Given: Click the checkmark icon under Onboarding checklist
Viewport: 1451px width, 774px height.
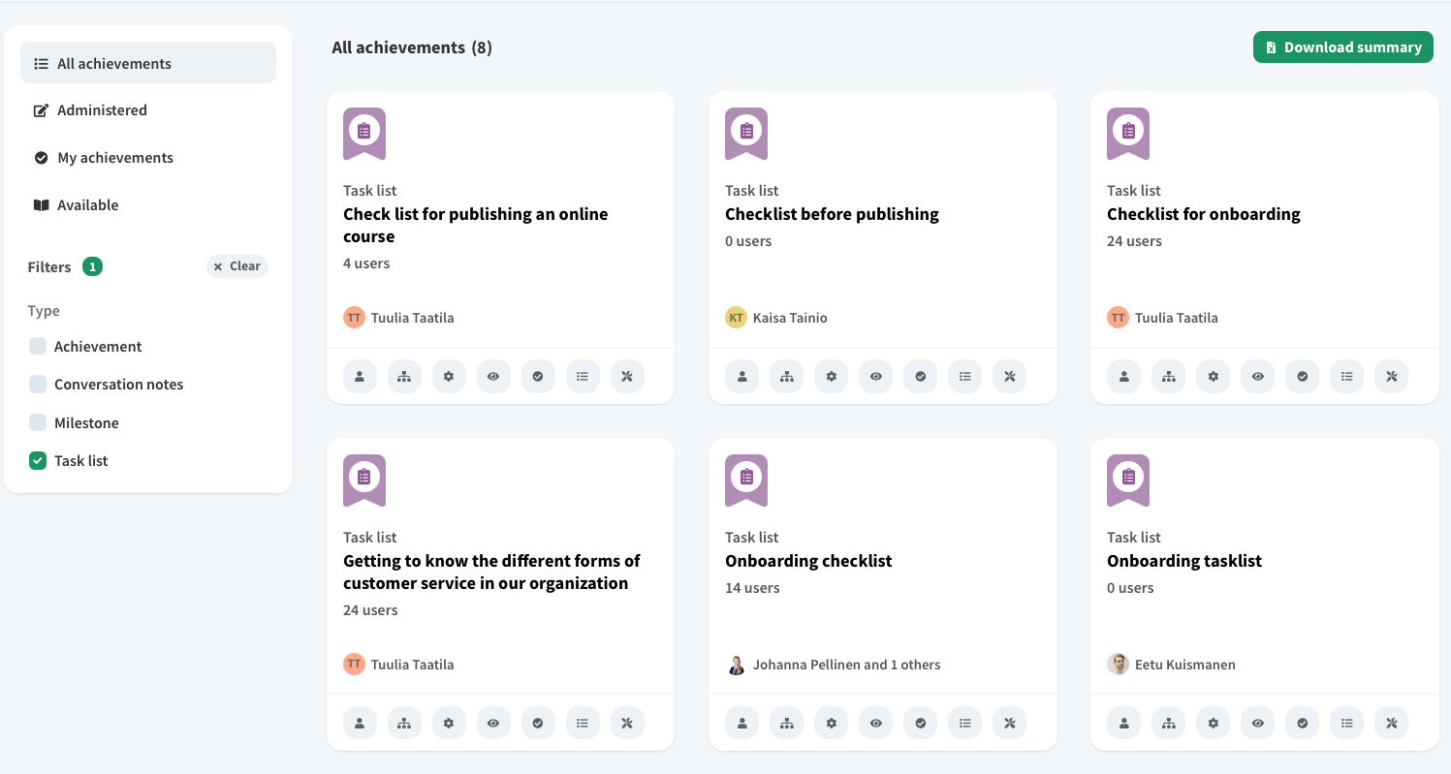Looking at the screenshot, I should click(920, 723).
